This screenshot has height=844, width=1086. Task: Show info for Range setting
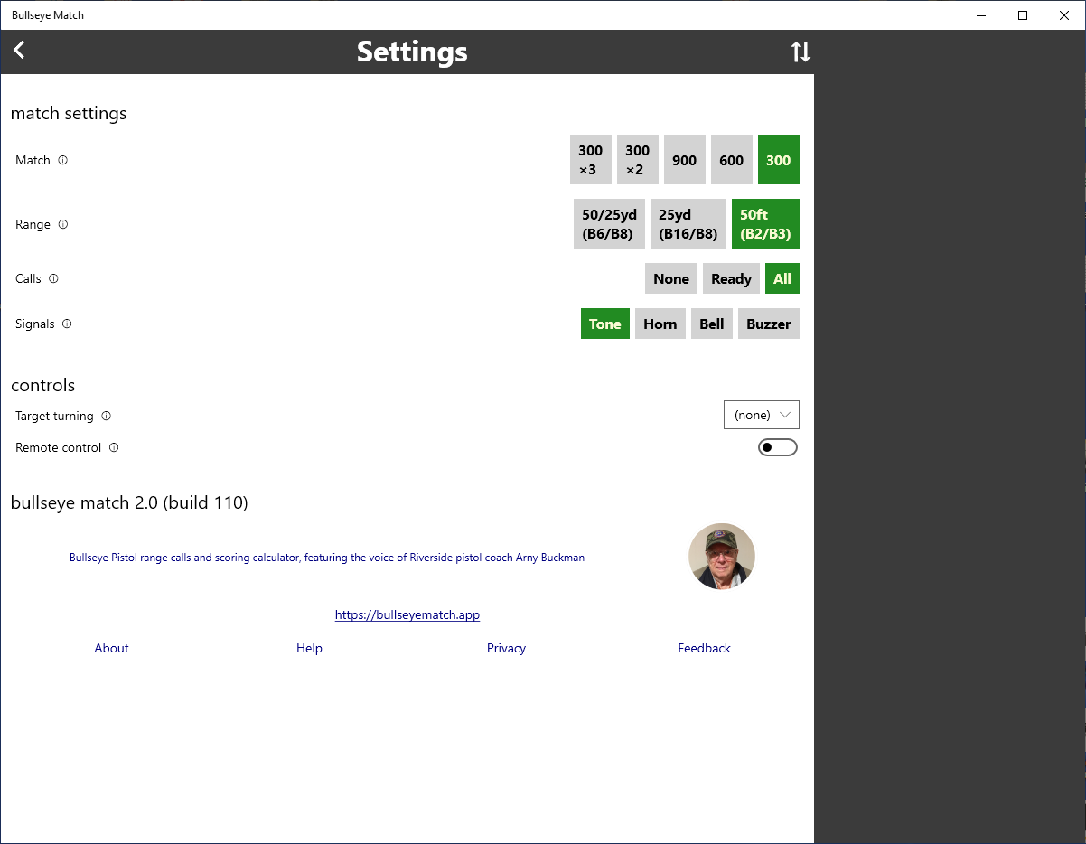pyautogui.click(x=63, y=224)
